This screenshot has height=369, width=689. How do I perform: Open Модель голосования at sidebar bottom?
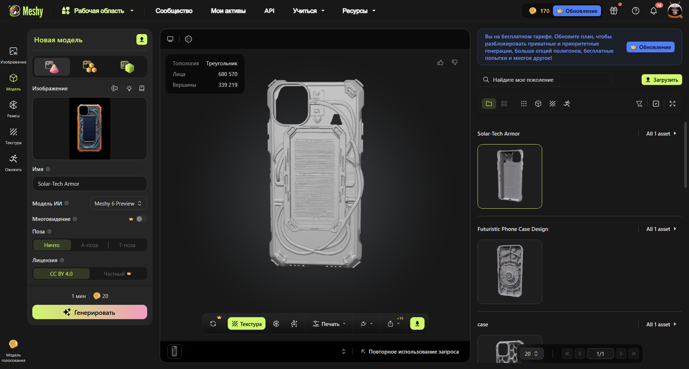pos(13,351)
